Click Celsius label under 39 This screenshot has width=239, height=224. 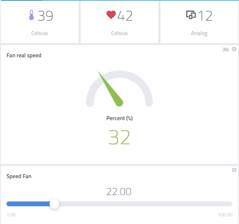point(39,33)
